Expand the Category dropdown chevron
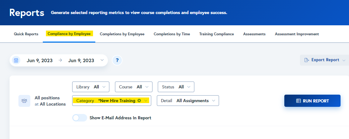 146,101
